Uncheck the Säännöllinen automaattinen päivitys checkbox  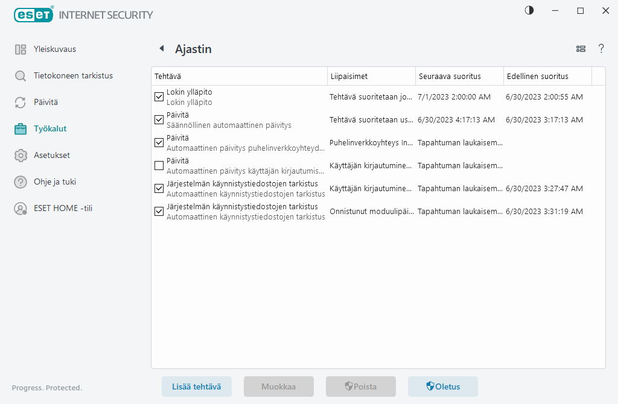tap(159, 119)
